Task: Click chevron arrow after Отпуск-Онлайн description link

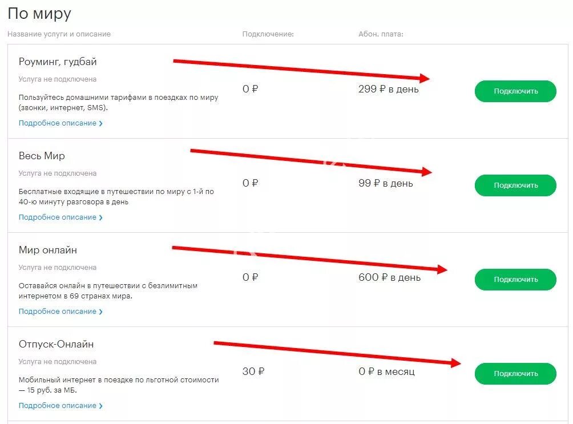Action: point(100,406)
